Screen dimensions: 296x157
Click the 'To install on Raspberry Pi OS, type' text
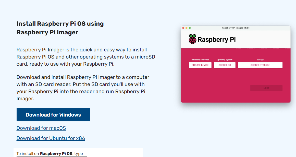(50, 154)
